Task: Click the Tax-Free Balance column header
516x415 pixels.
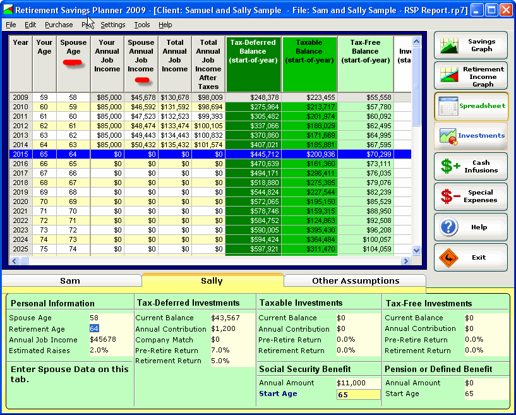Action: 365,64
